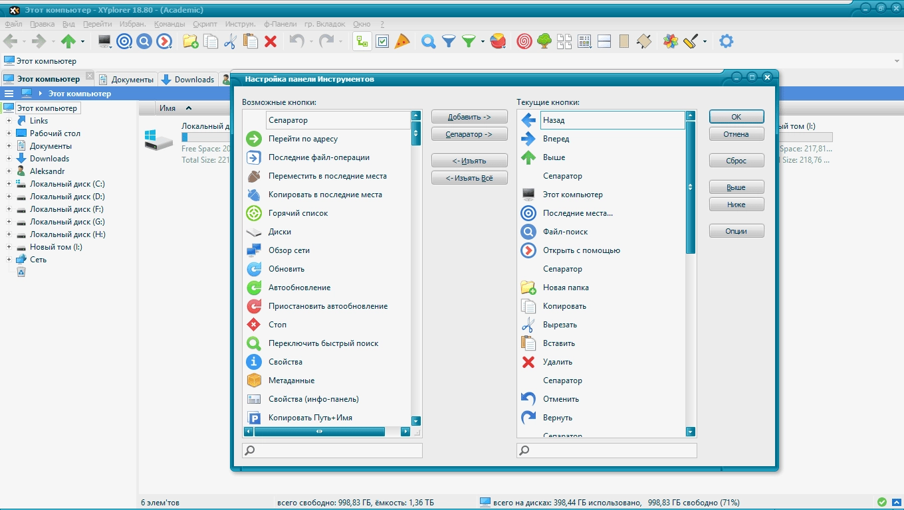
Task: Toggle the folder tree toolbar button
Action: click(x=362, y=41)
